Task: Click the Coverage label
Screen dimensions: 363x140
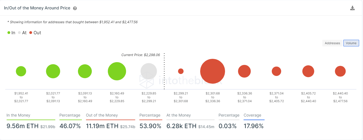Action: coord(252,115)
